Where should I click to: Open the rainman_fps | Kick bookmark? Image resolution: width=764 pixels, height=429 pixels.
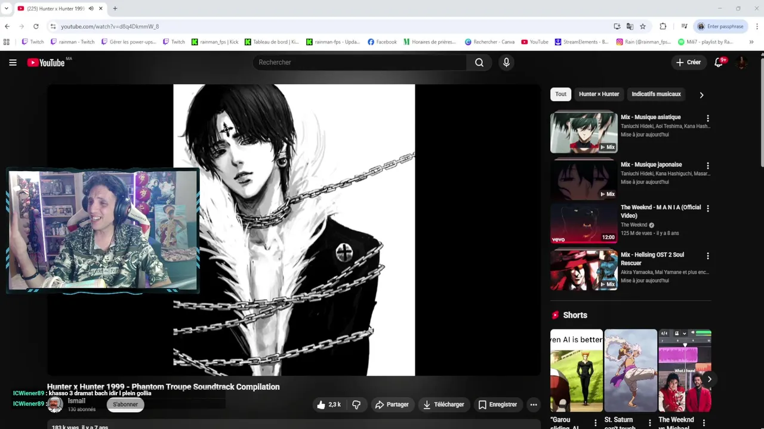pyautogui.click(x=215, y=42)
